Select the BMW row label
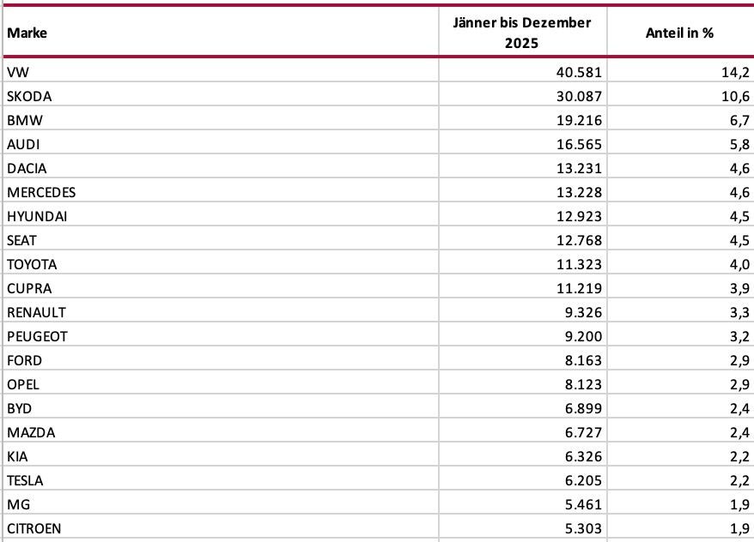The image size is (754, 542). pos(24,120)
